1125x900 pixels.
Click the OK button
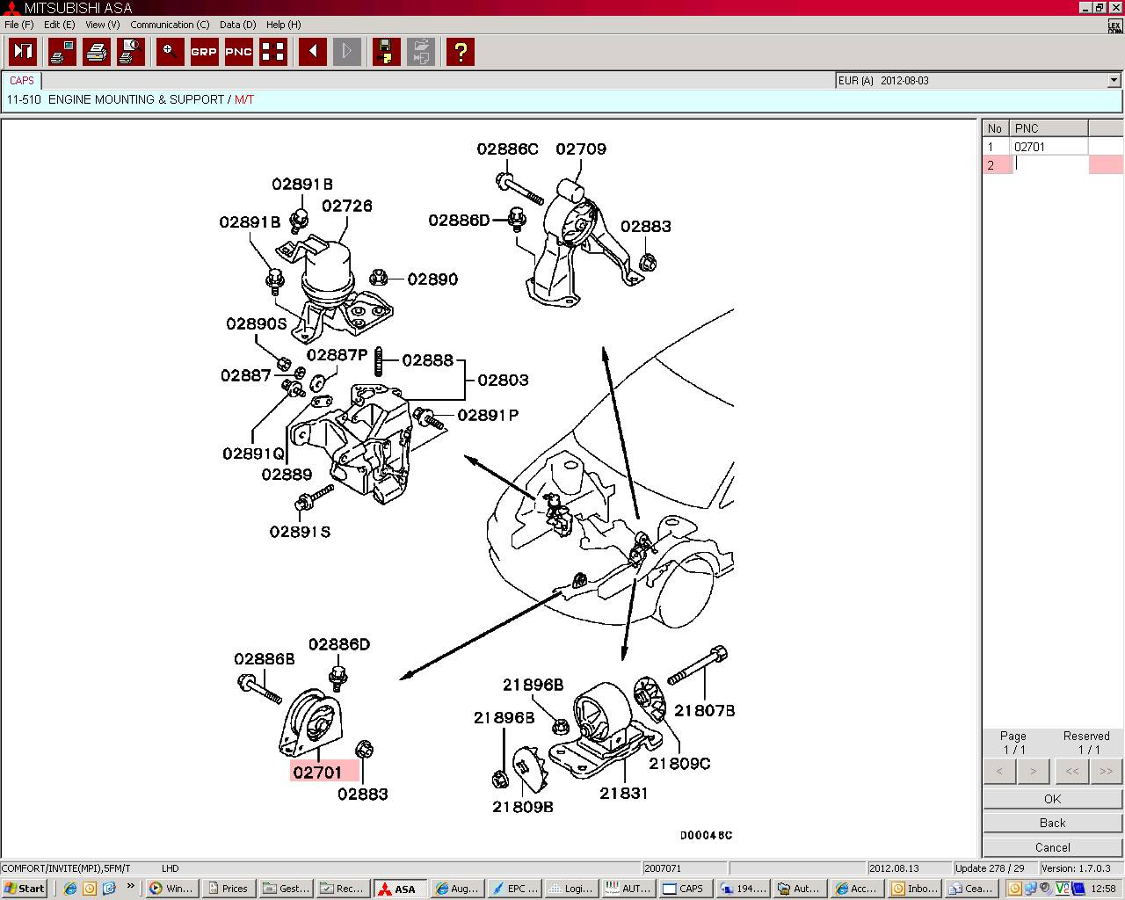1053,799
